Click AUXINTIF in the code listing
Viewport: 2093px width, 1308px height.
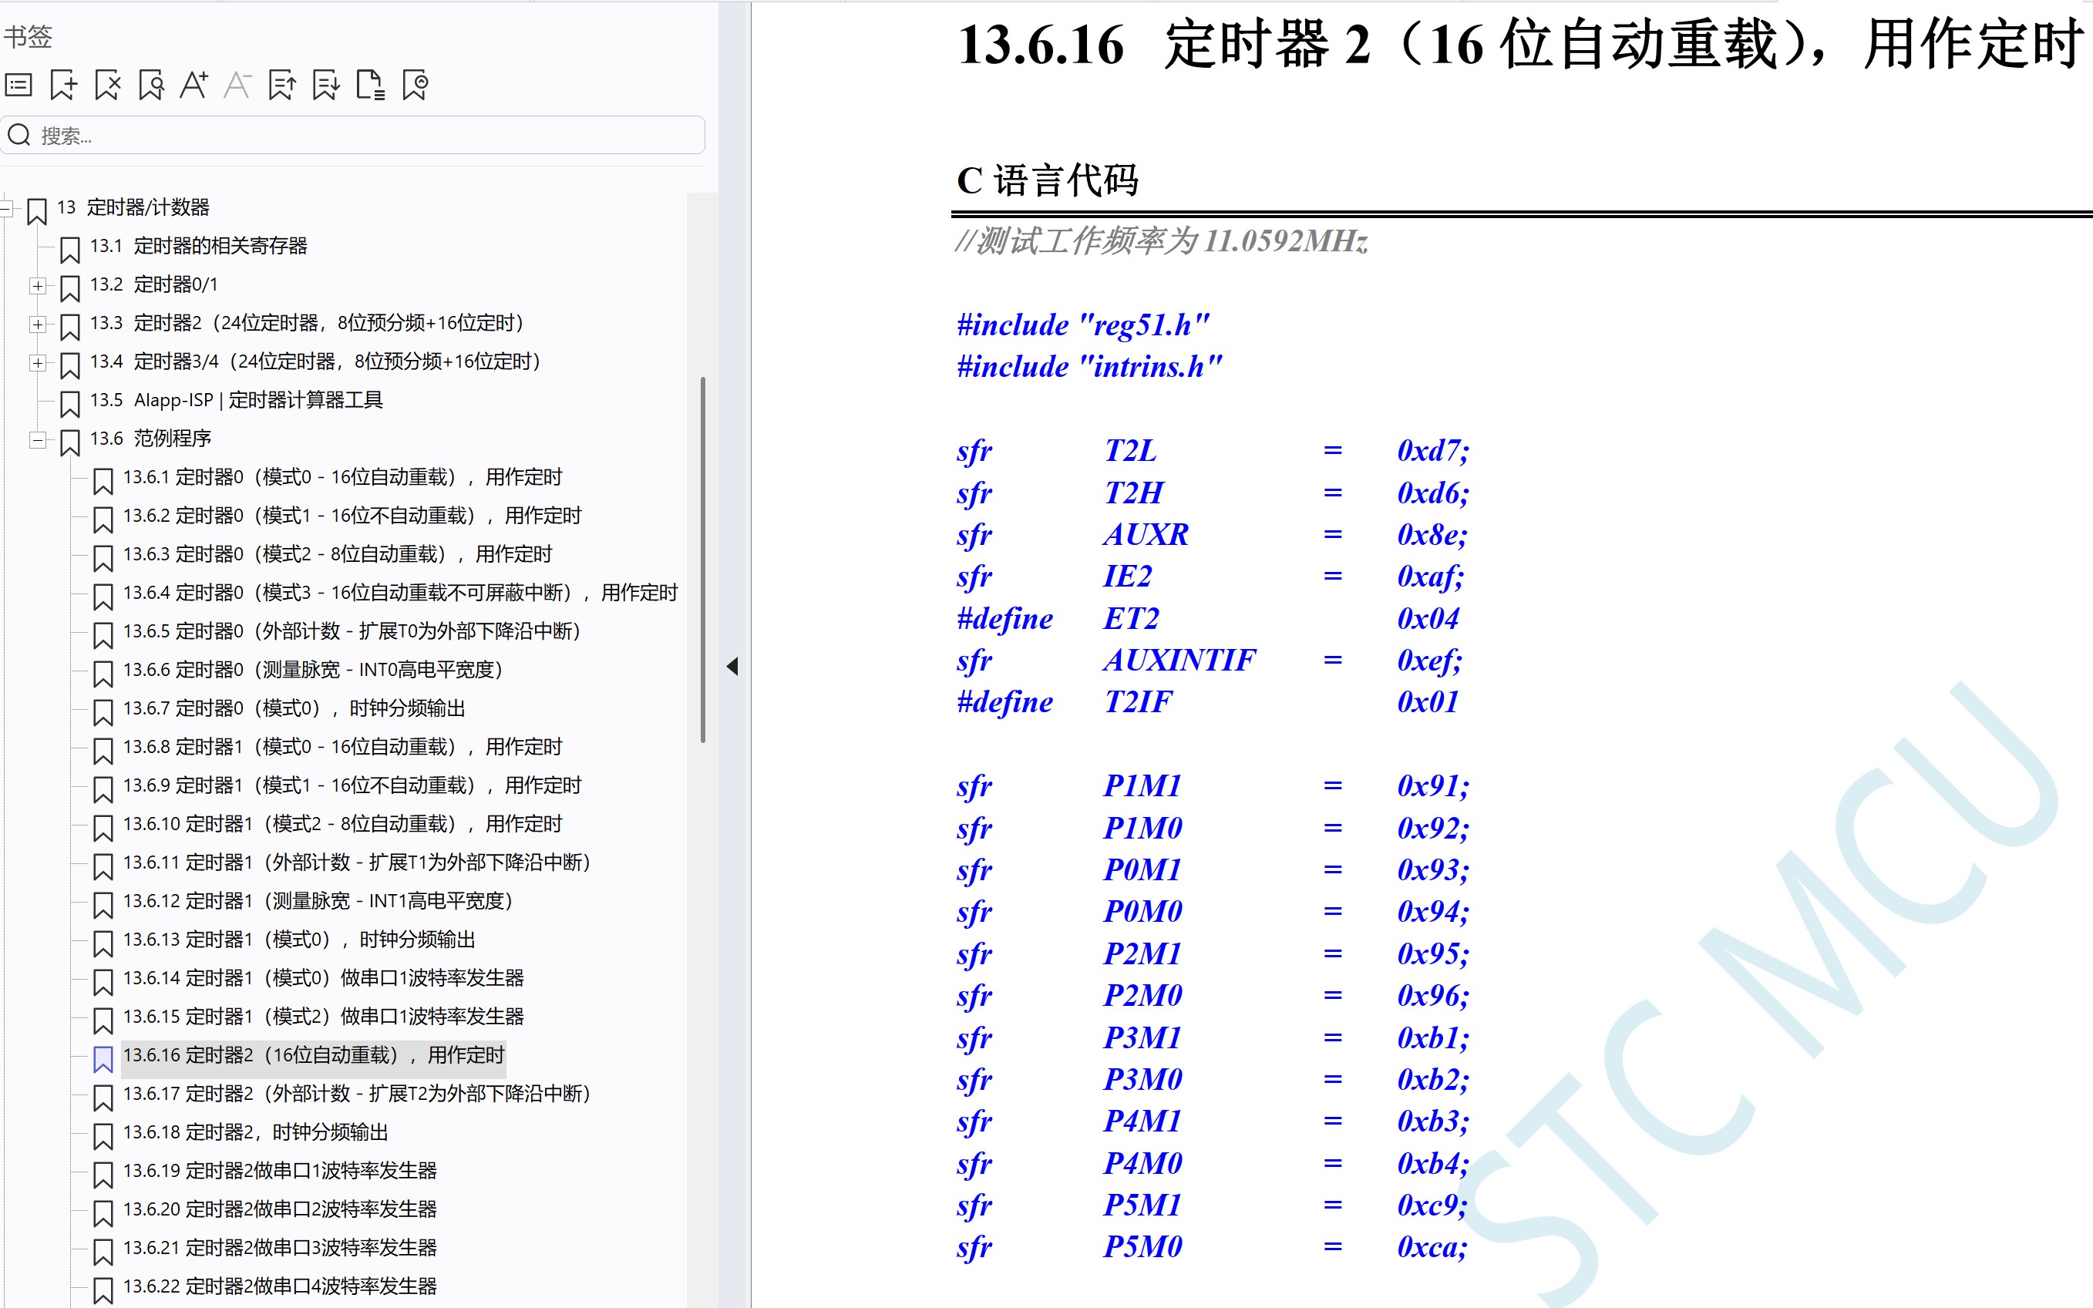point(1179,660)
